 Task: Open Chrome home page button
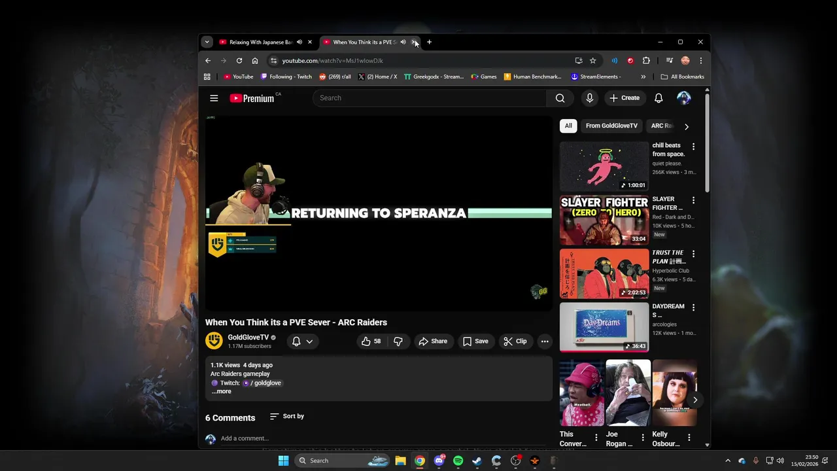point(255,61)
